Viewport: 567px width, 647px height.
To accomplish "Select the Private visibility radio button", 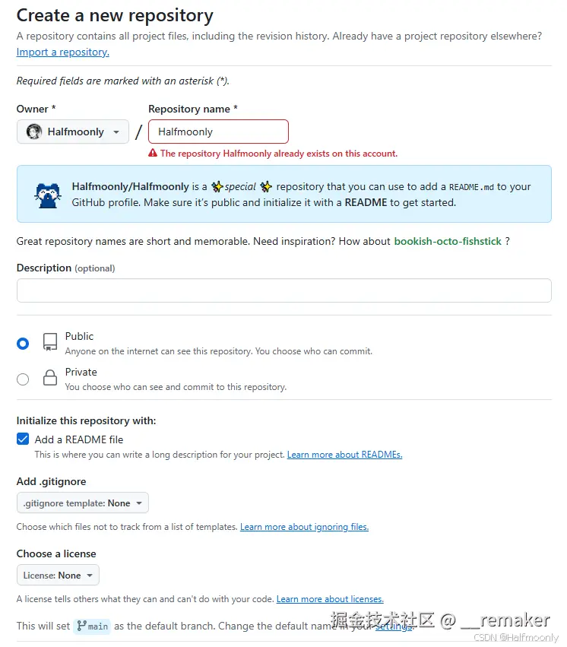I will [23, 379].
